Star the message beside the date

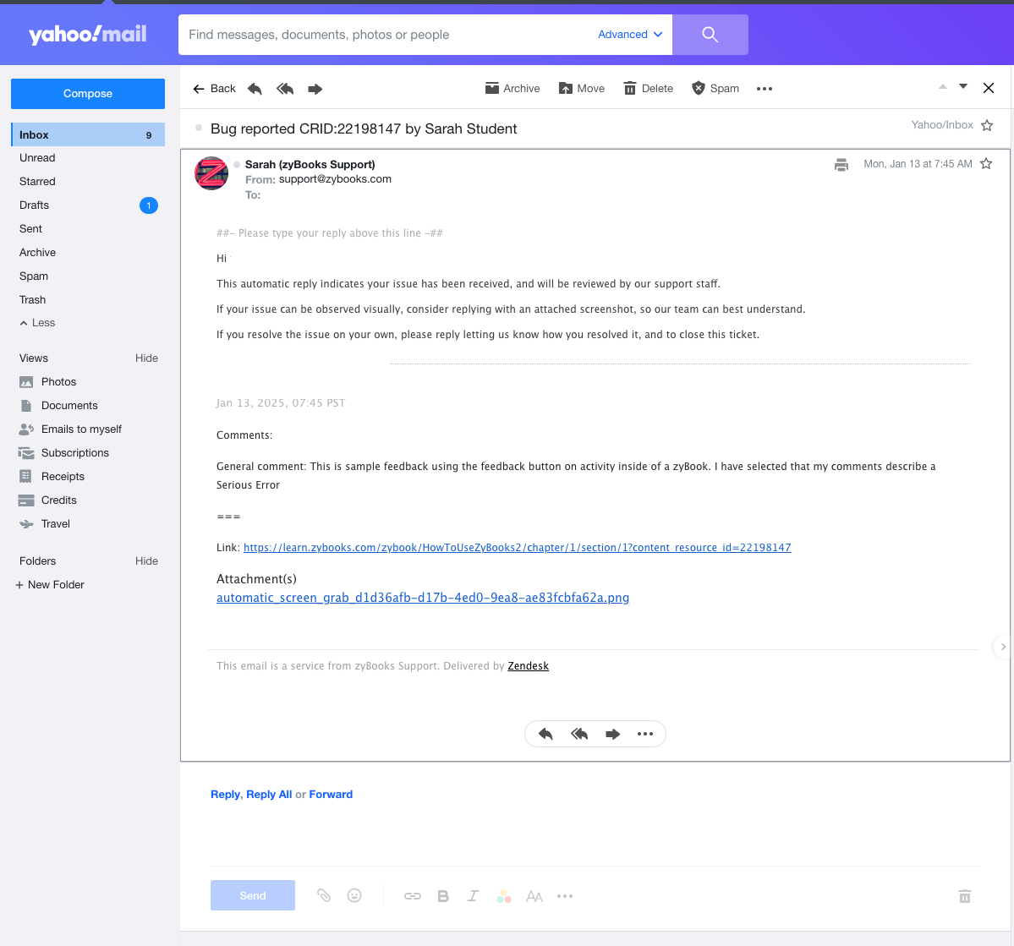(x=986, y=164)
